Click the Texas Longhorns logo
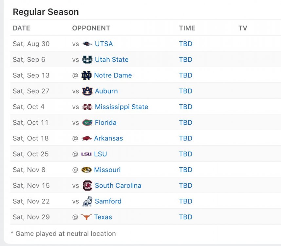The height and width of the screenshot is (246, 281). (86, 217)
